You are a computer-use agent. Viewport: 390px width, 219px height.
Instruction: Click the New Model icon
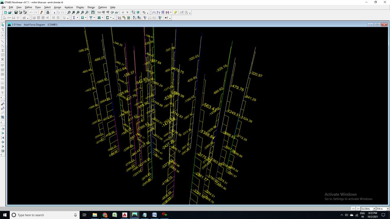pos(6,13)
